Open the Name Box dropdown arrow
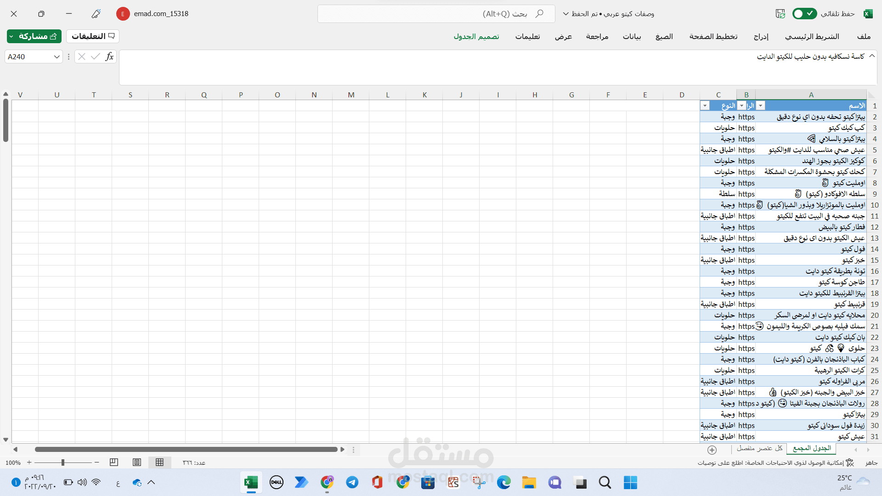882x496 pixels. tap(57, 57)
